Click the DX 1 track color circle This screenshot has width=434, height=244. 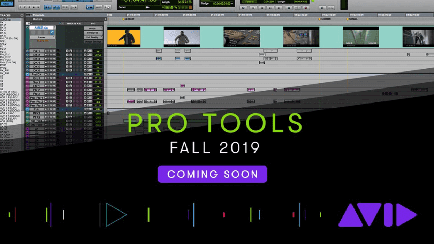(x=28, y=51)
